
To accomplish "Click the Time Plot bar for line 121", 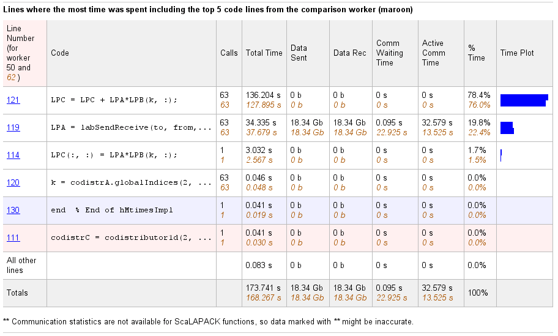I will point(523,100).
